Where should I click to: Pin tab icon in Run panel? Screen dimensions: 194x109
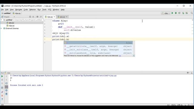click(x=2, y=92)
